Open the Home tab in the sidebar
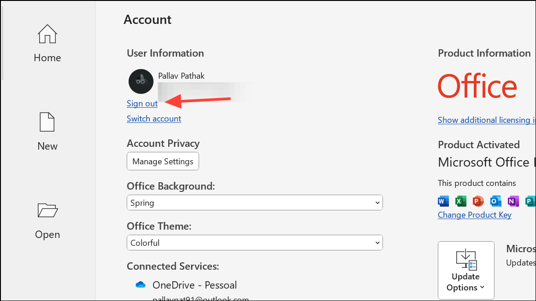 coord(47,43)
